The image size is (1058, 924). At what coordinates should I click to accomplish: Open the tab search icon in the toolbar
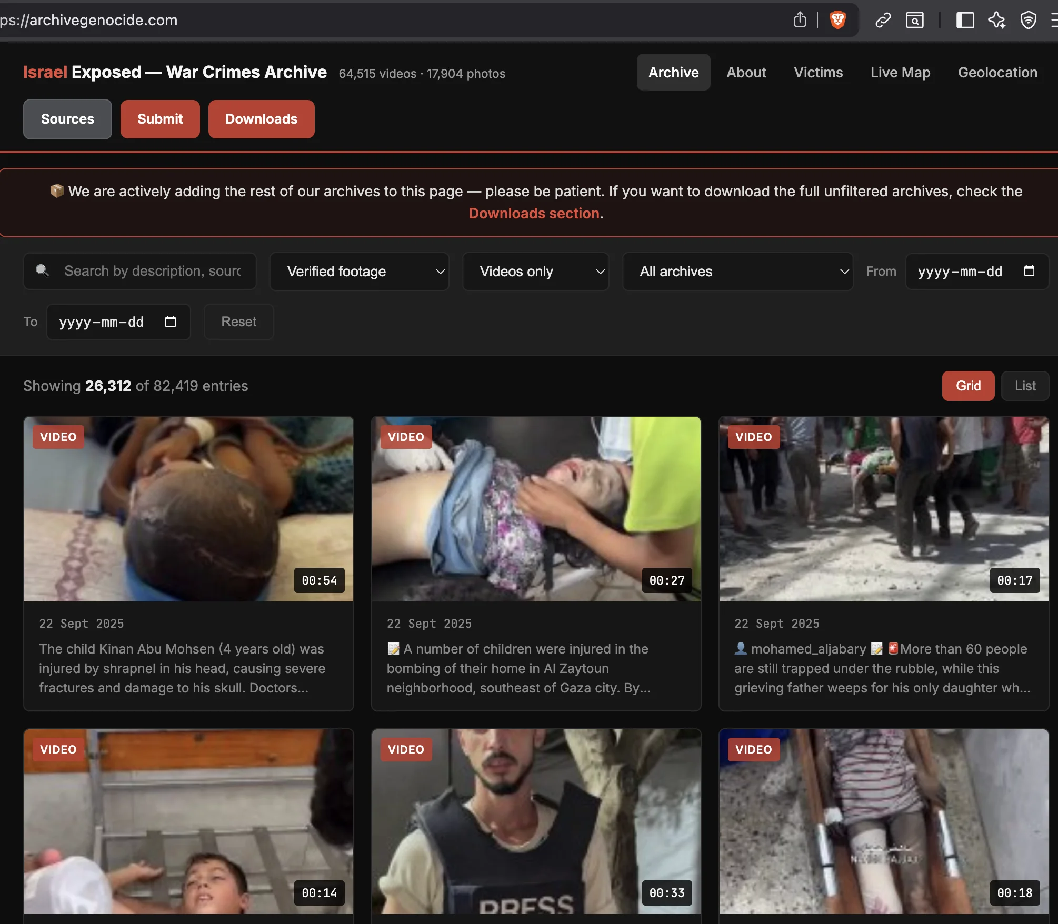914,20
